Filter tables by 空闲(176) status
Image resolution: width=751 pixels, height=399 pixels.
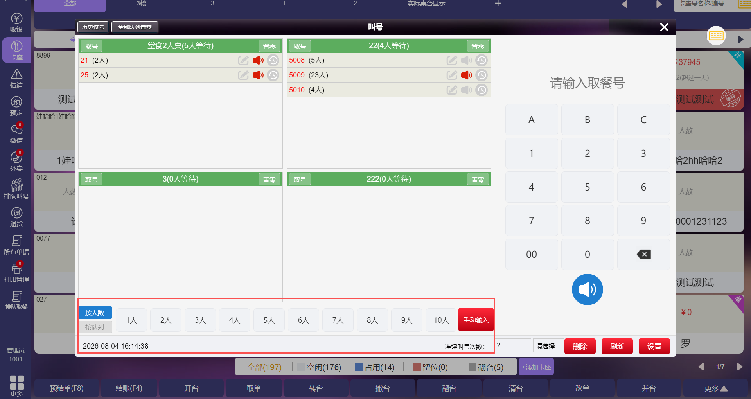pos(319,367)
